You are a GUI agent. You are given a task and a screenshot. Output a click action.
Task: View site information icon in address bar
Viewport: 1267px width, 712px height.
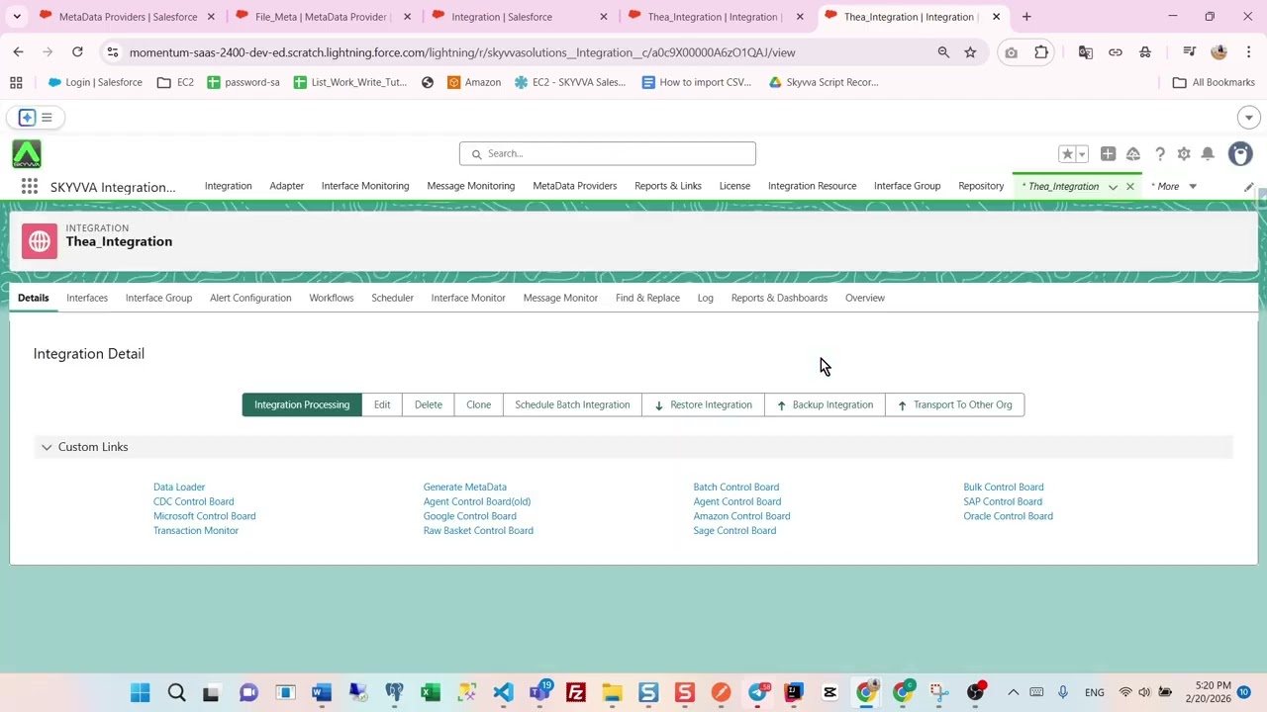coord(113,52)
